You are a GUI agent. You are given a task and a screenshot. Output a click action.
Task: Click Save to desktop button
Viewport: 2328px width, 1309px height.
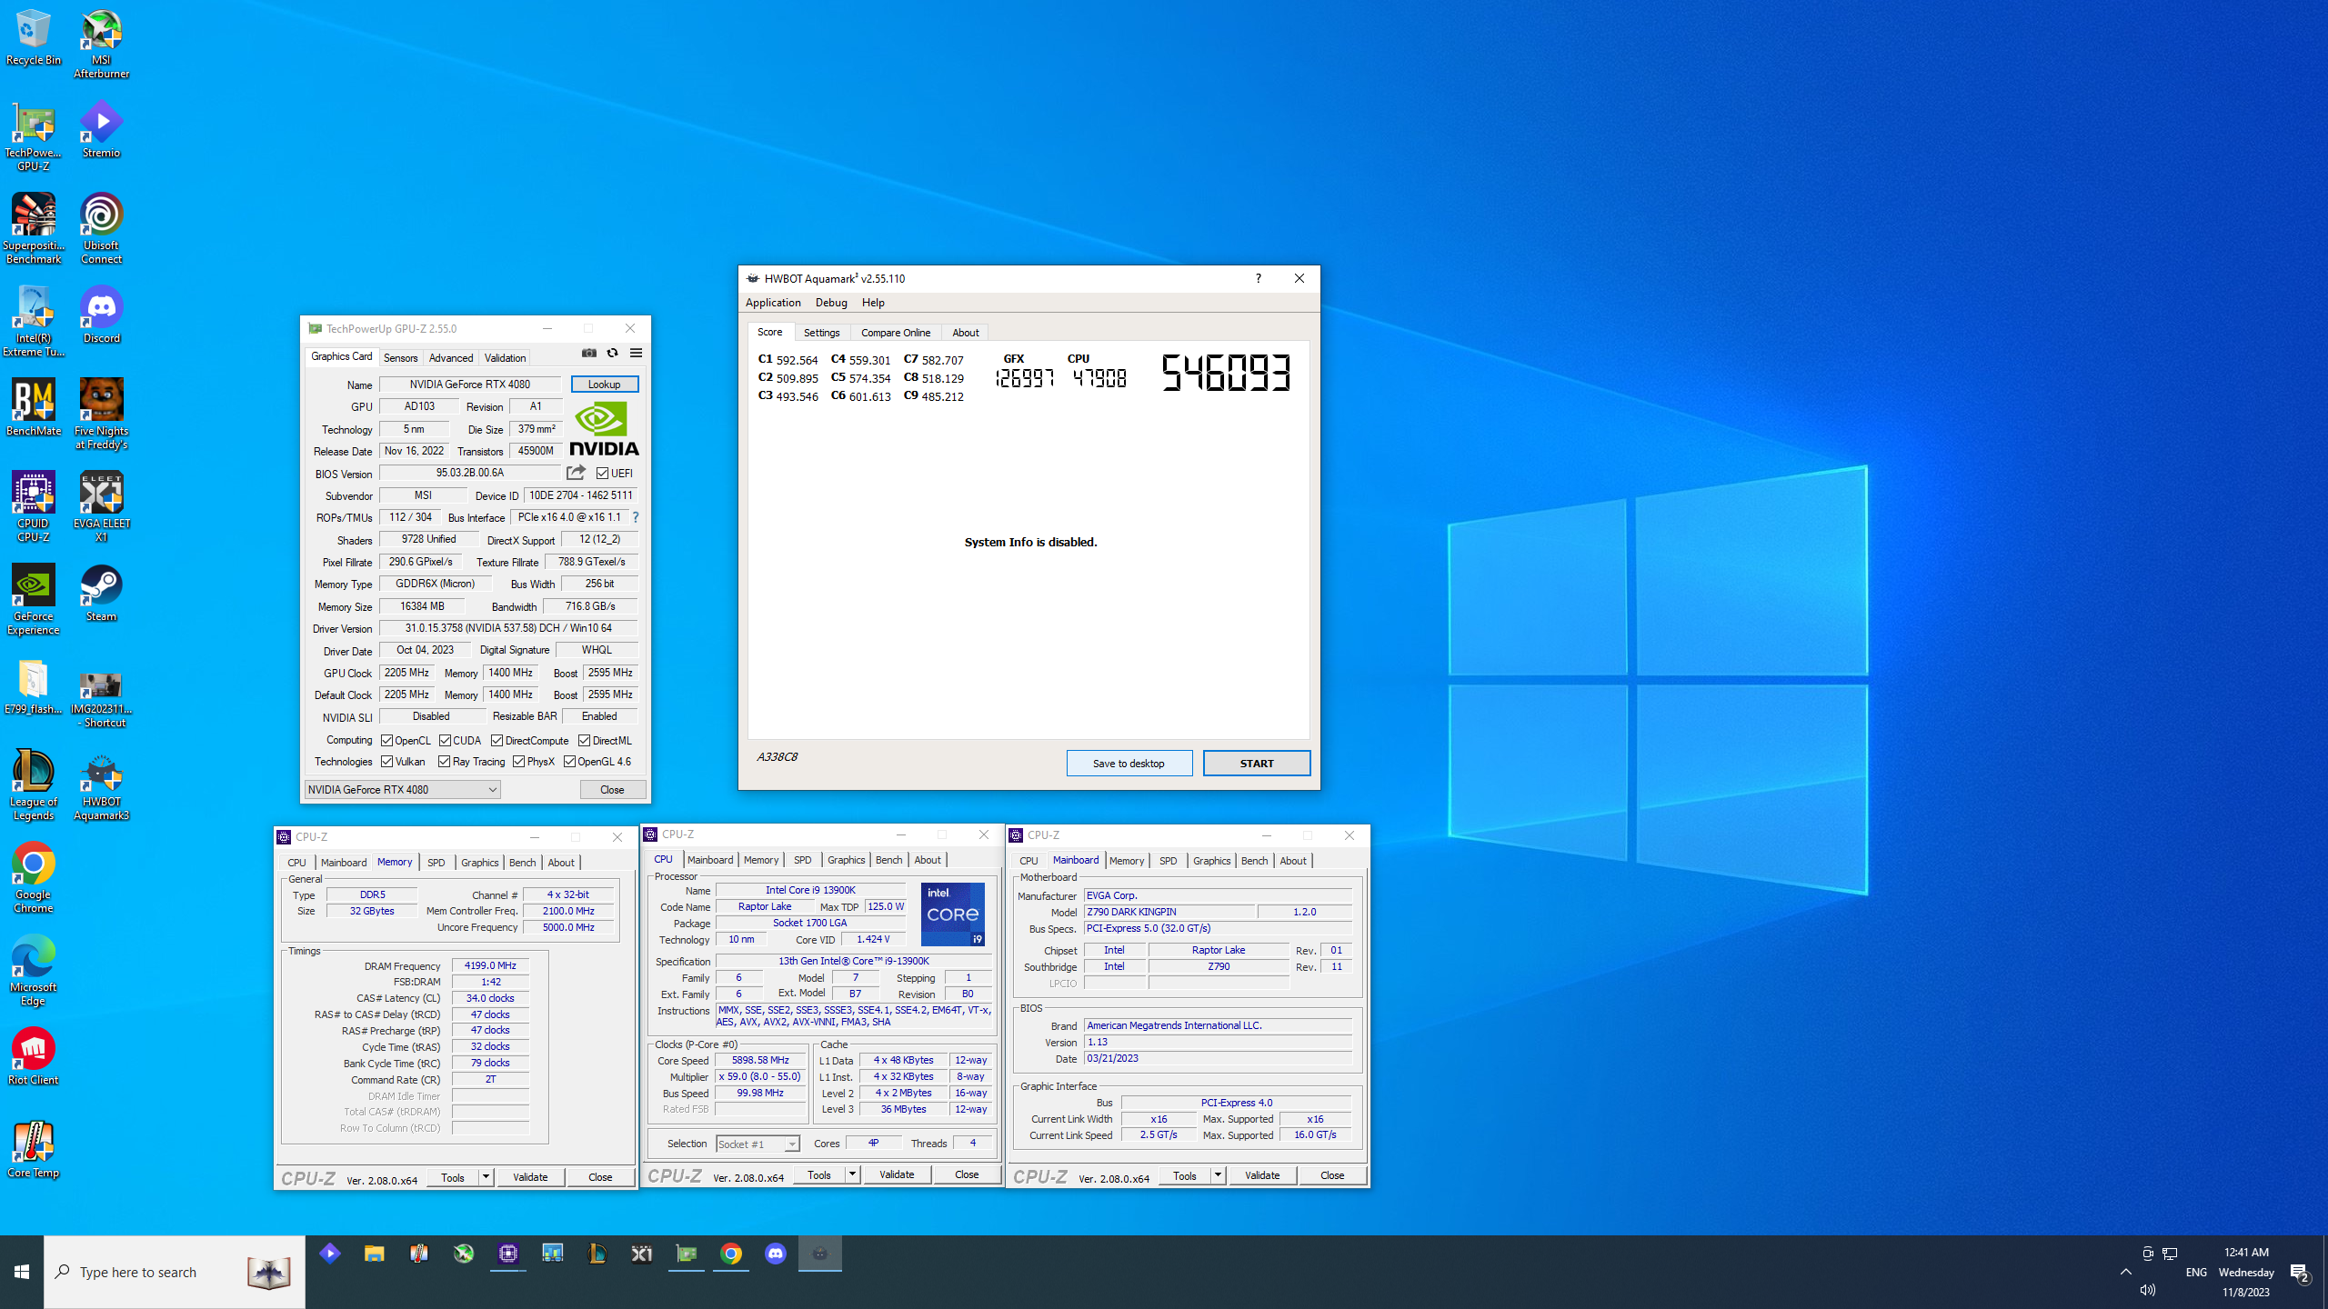pyautogui.click(x=1129, y=764)
